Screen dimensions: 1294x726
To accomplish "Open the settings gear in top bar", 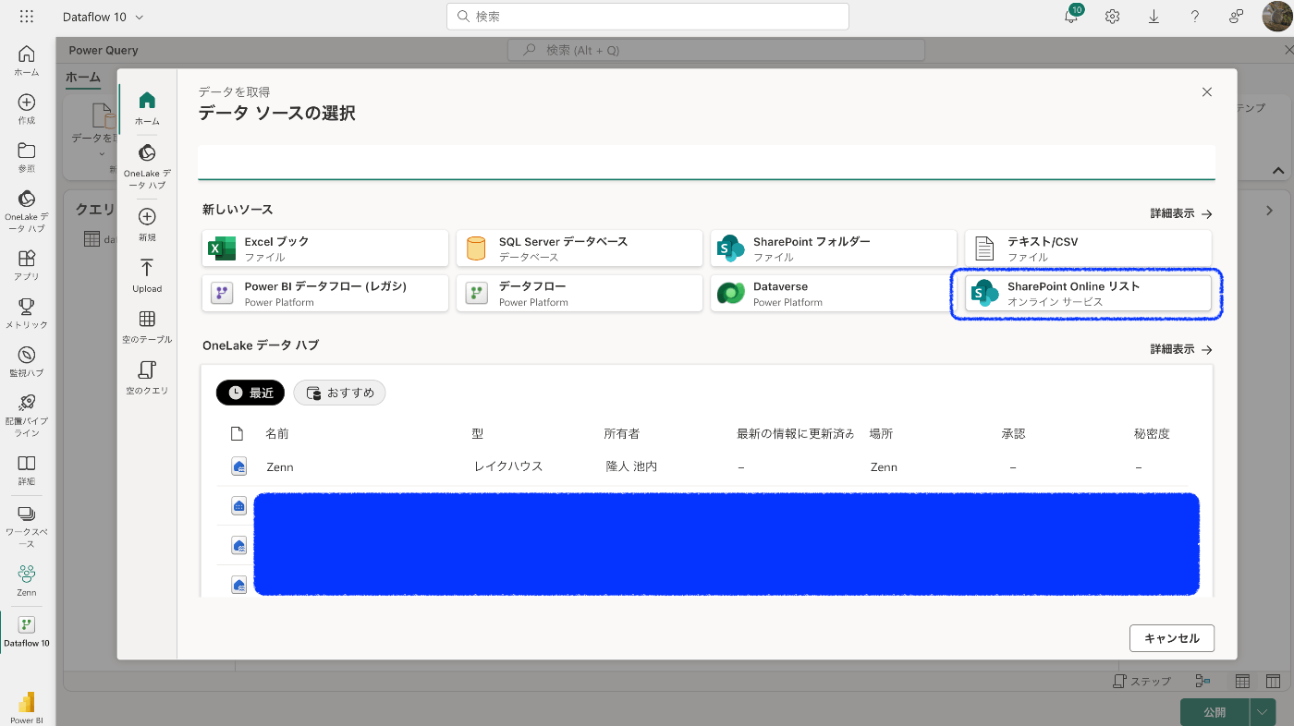I will click(x=1113, y=17).
